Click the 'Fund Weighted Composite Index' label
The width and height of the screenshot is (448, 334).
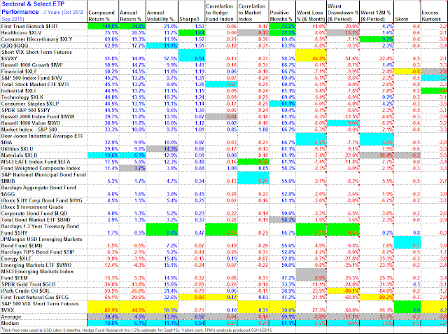click(41, 168)
